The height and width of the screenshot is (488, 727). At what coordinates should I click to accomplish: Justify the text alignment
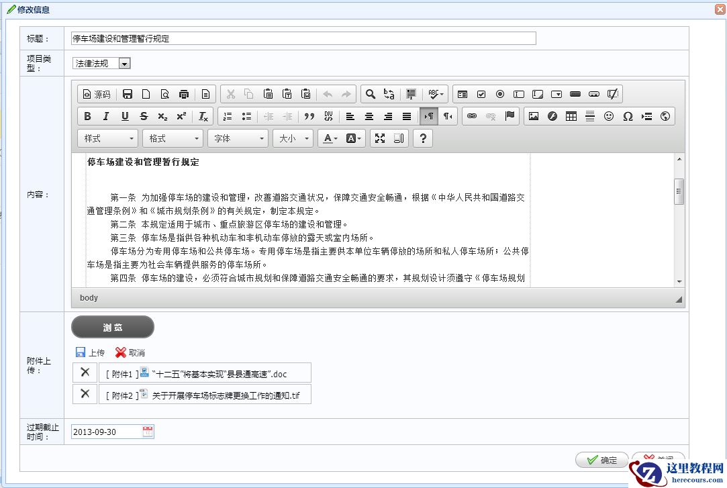(x=407, y=116)
